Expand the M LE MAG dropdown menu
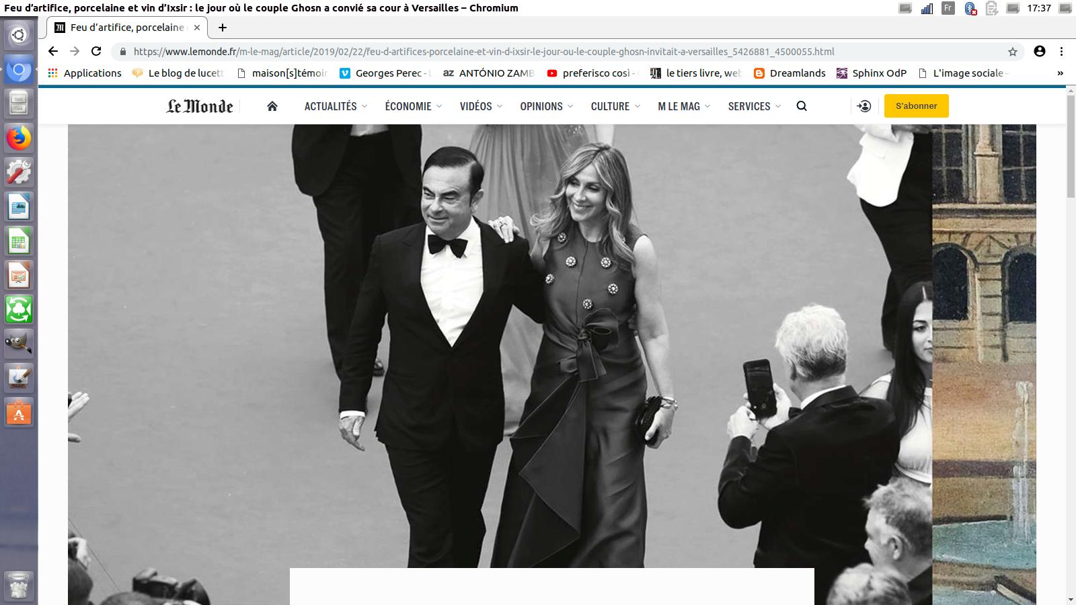1076x605 pixels. (684, 106)
